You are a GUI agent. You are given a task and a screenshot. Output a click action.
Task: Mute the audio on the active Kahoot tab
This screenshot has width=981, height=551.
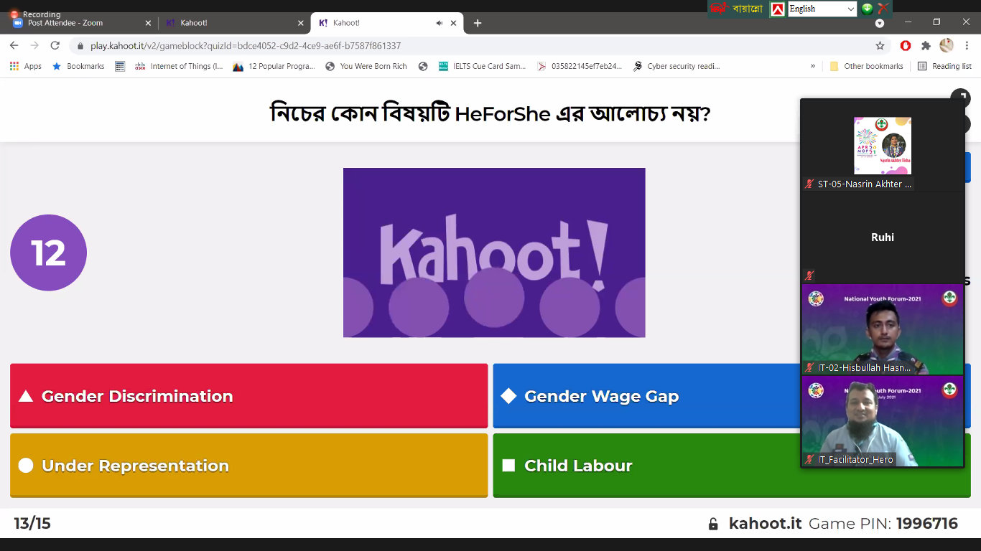440,23
